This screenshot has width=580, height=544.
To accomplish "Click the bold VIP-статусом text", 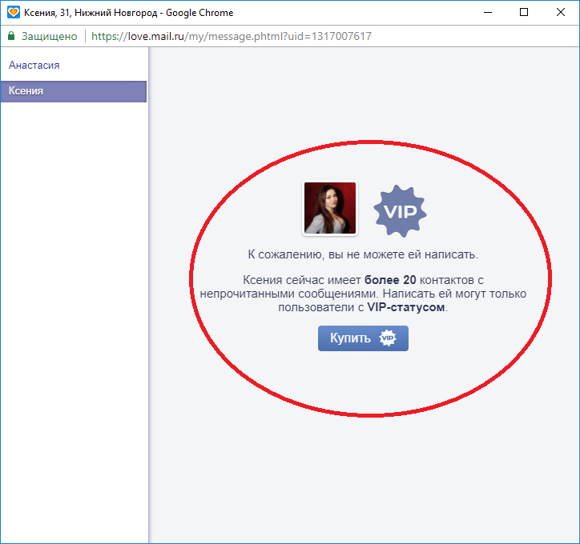I will 405,307.
